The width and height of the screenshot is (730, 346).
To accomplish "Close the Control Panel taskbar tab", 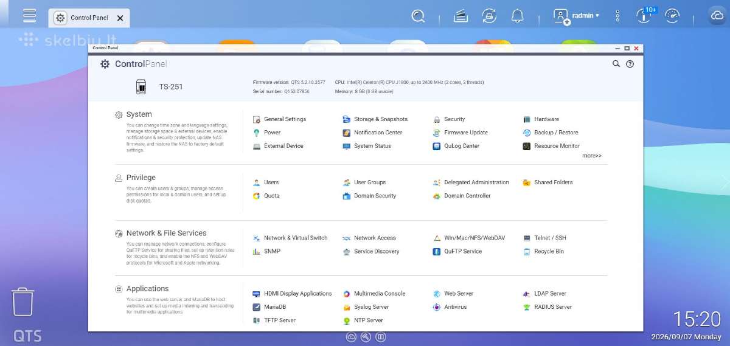I will [120, 18].
